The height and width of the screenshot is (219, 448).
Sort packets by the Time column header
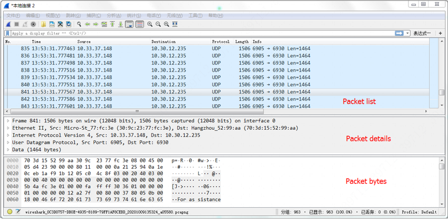[53, 42]
